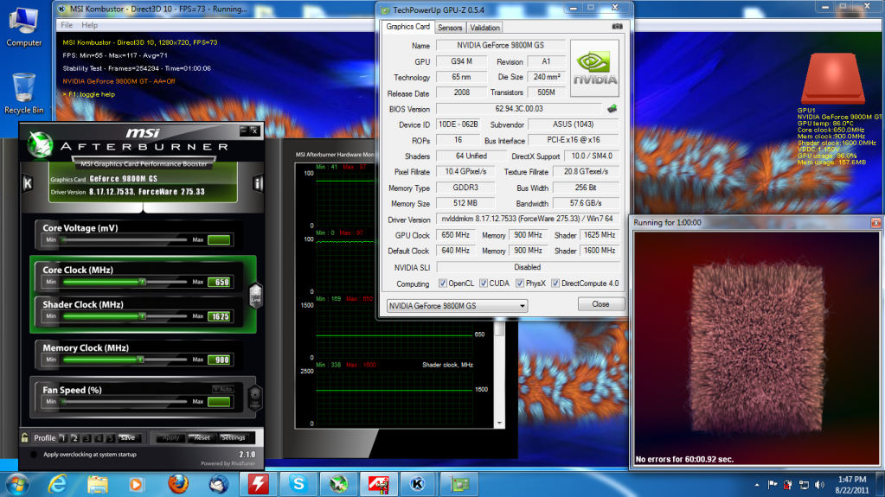
Task: Launch Firefox from the taskbar
Action: click(178, 484)
